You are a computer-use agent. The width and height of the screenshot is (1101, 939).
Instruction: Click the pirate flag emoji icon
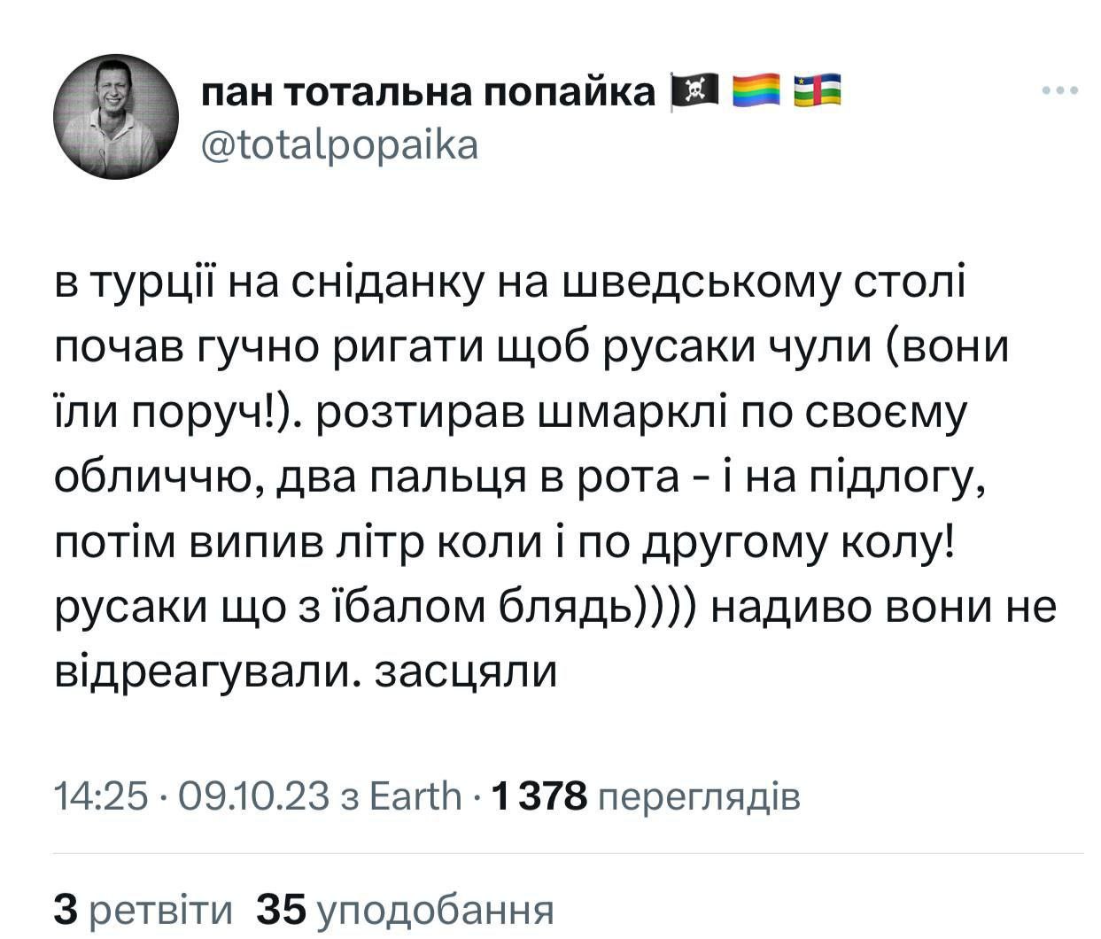point(694,91)
